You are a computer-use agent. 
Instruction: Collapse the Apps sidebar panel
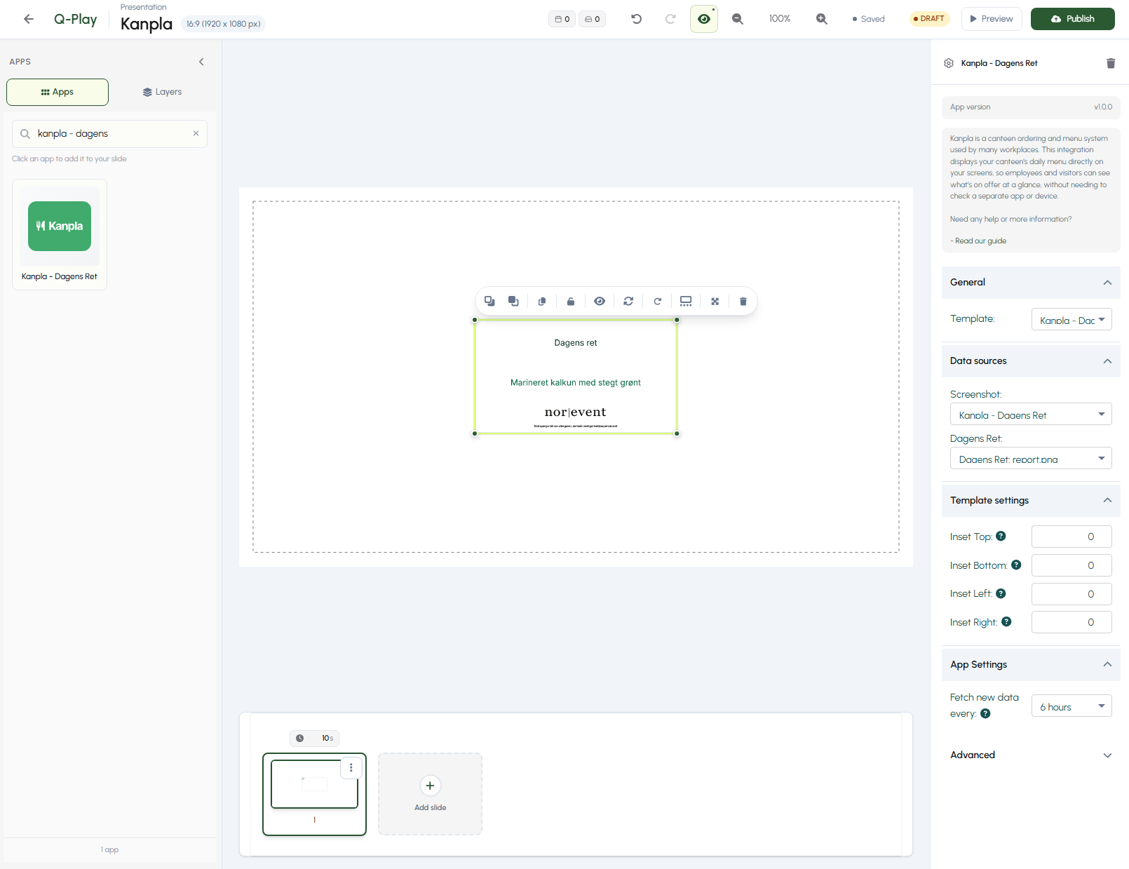click(x=201, y=62)
